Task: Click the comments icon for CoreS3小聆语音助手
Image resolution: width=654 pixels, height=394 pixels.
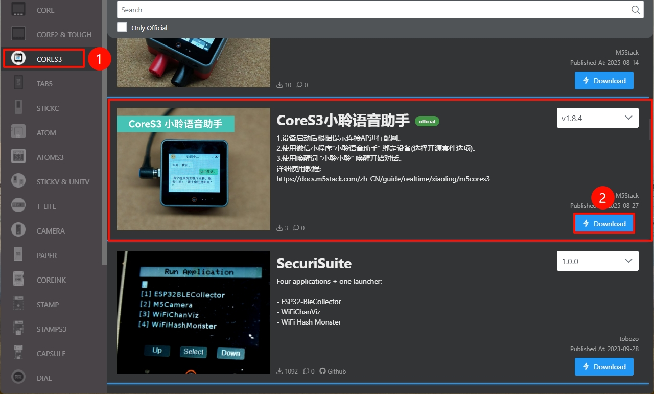Action: (x=296, y=228)
